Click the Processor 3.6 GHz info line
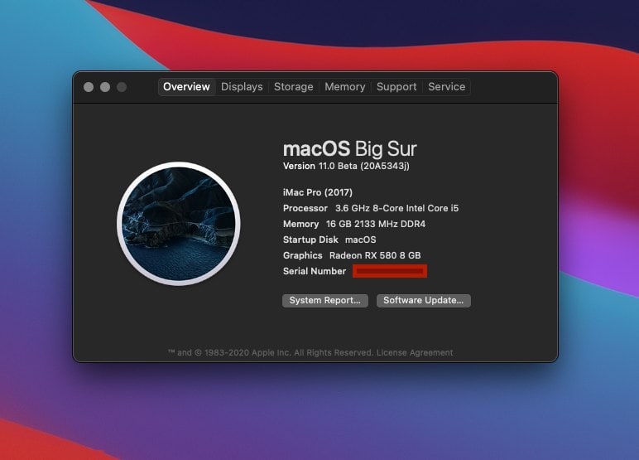Screen dimensions: 639x460 click(x=370, y=208)
